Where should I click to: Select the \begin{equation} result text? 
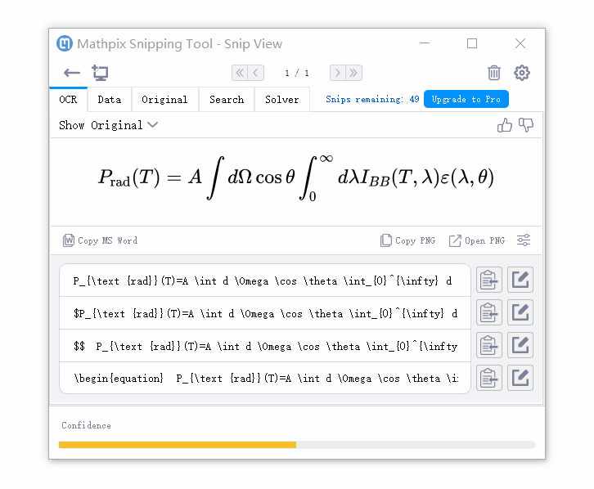click(x=265, y=378)
